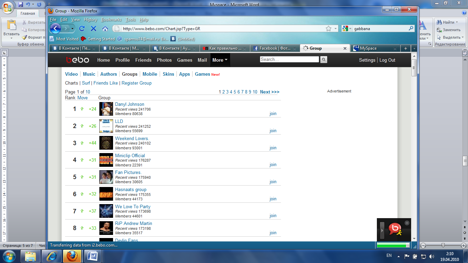This screenshot has height=263, width=468.
Task: Go to chart page 5
Action: pos(235,92)
